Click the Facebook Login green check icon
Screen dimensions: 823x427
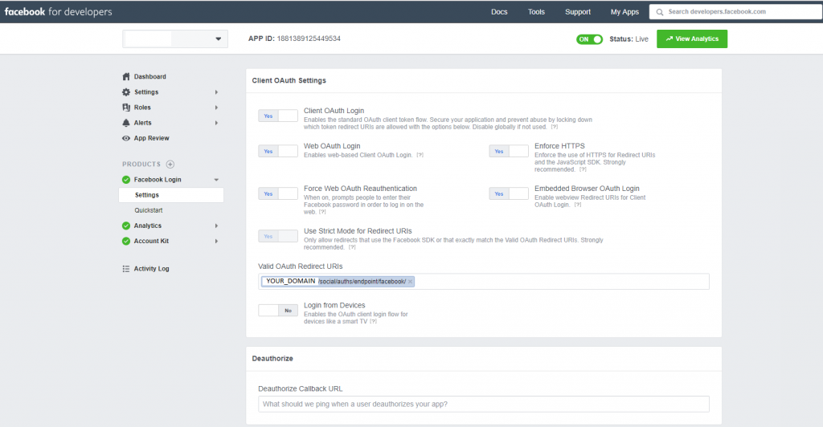tap(126, 180)
